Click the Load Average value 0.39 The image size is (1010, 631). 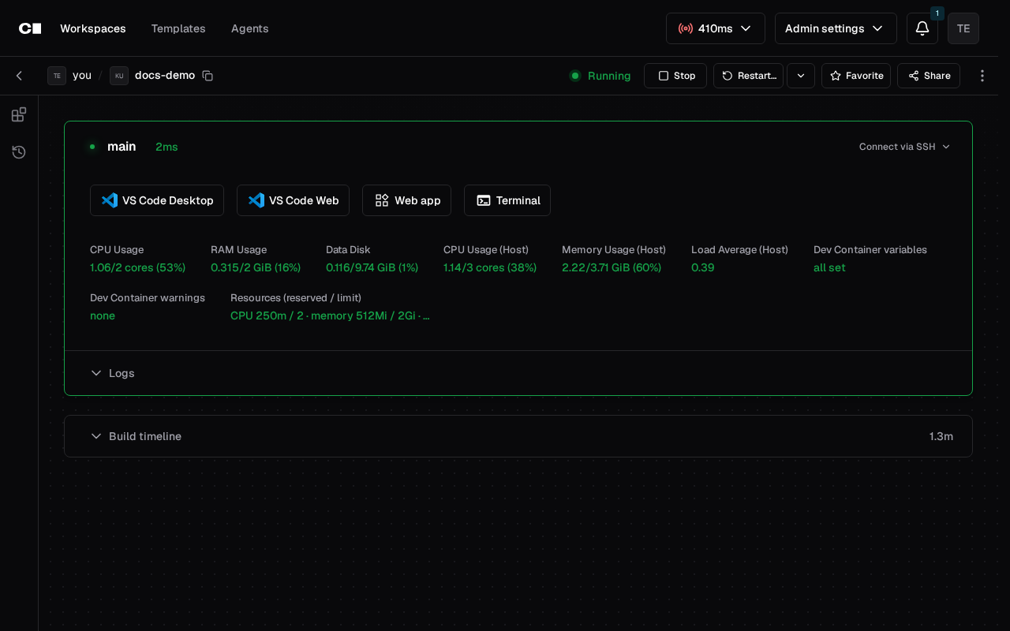(x=703, y=267)
